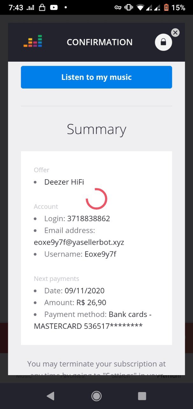Select the Deezer HiFi offer text

[x=64, y=182]
